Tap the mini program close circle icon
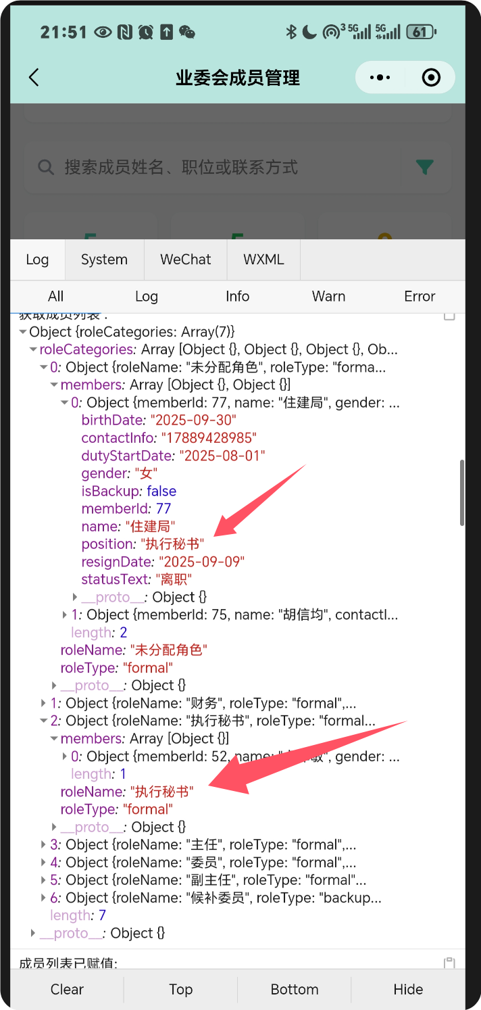 point(431,78)
